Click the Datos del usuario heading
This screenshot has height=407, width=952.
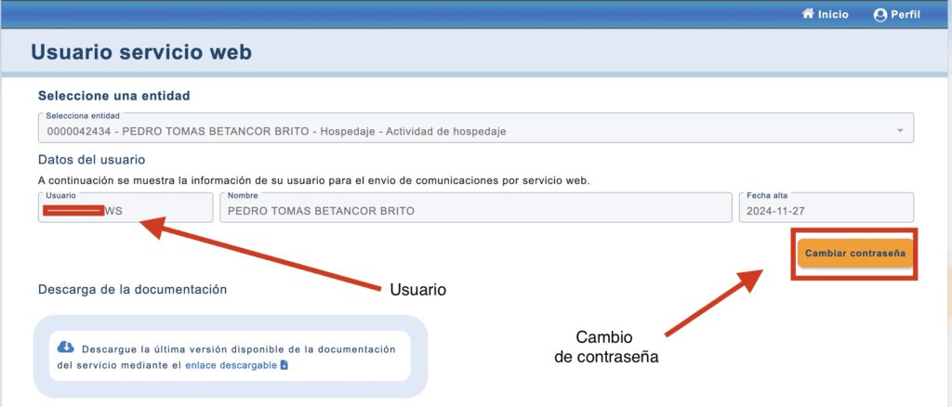point(92,160)
